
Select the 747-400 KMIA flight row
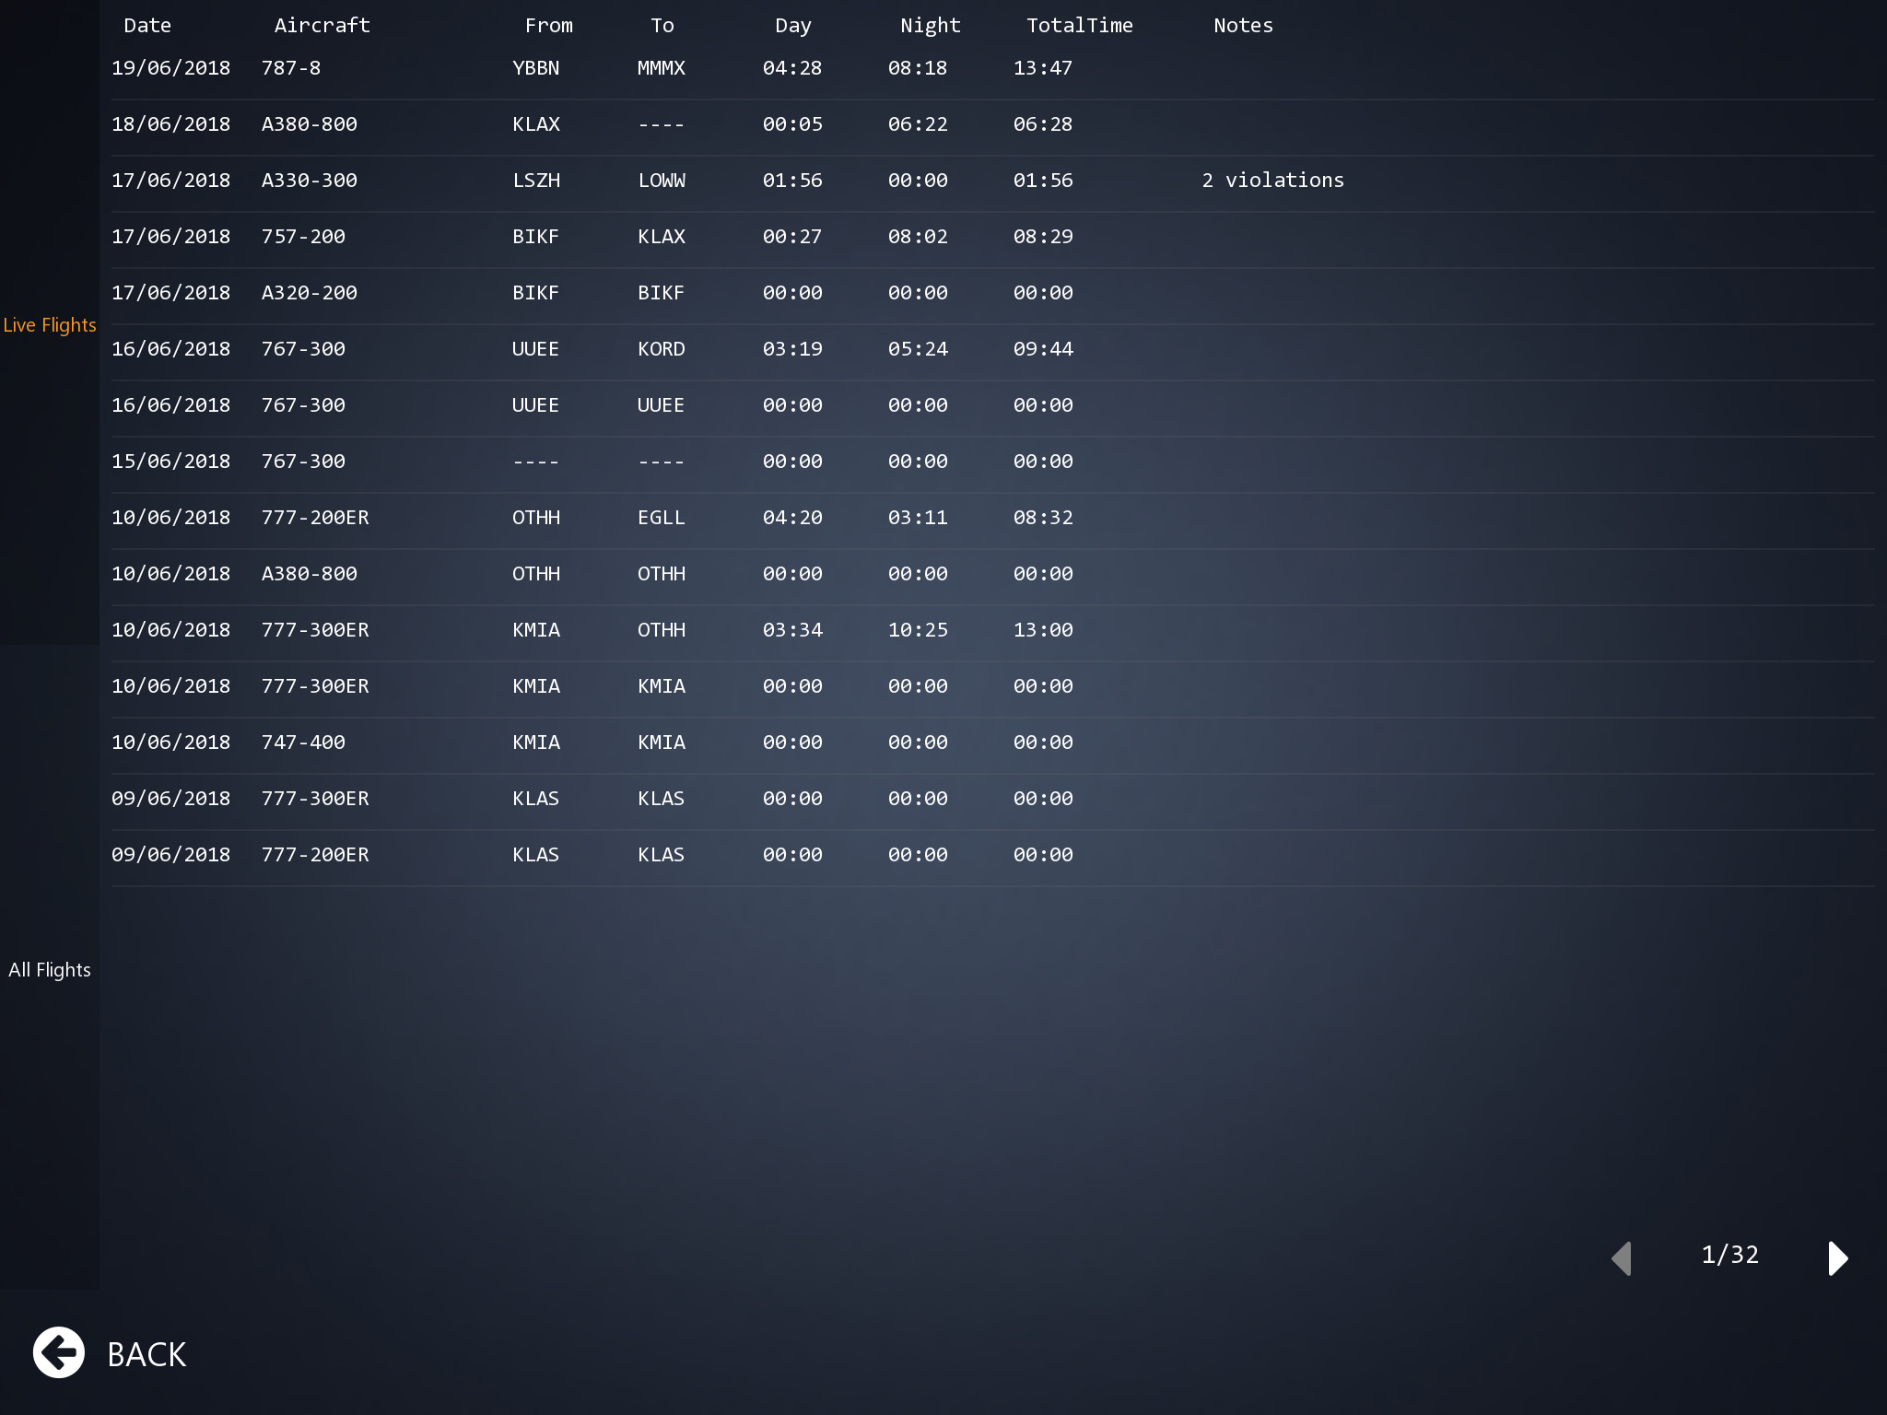click(590, 743)
